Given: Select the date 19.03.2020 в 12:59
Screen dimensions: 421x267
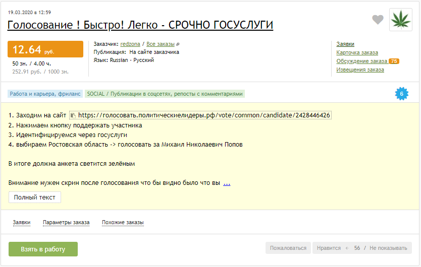Looking at the screenshot, I should (x=29, y=12).
